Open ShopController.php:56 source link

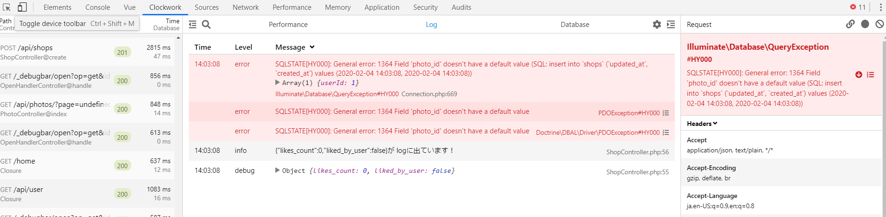pyautogui.click(x=637, y=152)
